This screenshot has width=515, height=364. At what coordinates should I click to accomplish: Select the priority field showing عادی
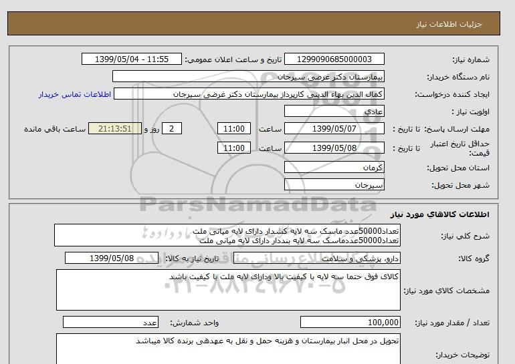pyautogui.click(x=334, y=111)
